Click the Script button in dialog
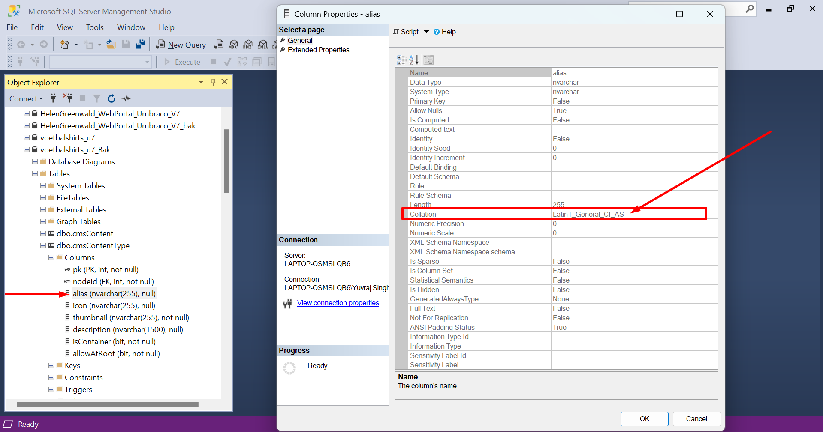Image resolution: width=823 pixels, height=432 pixels. coord(406,32)
